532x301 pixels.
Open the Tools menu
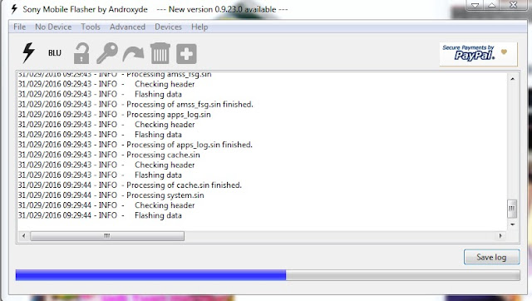91,27
